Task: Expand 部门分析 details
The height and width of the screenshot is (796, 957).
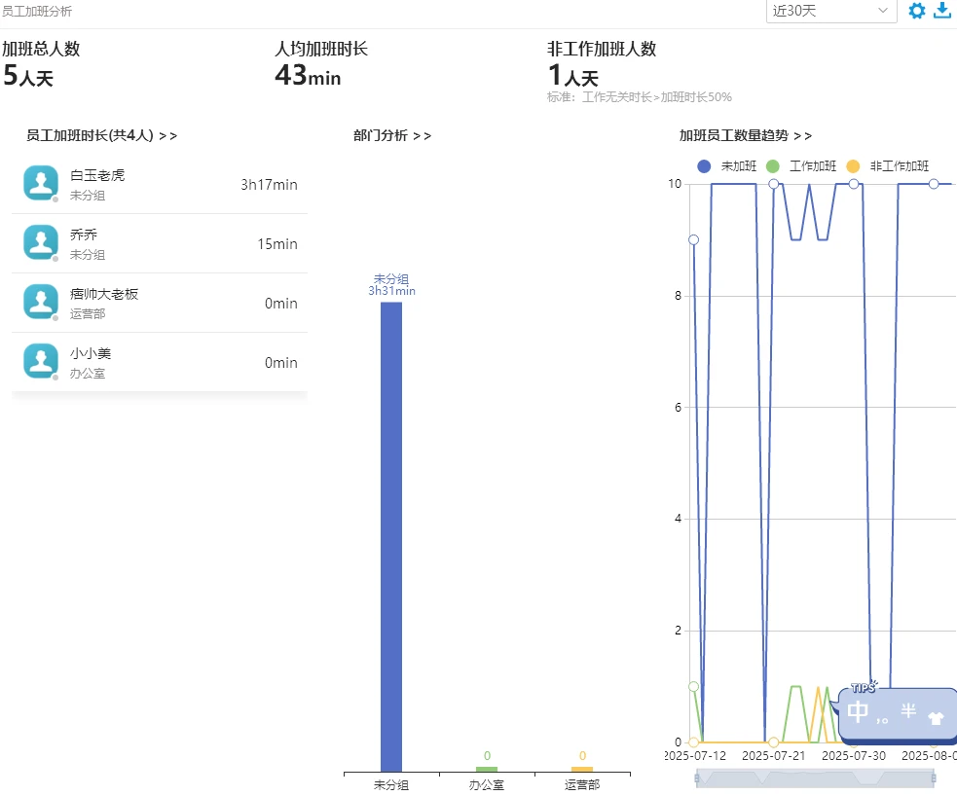Action: 391,135
